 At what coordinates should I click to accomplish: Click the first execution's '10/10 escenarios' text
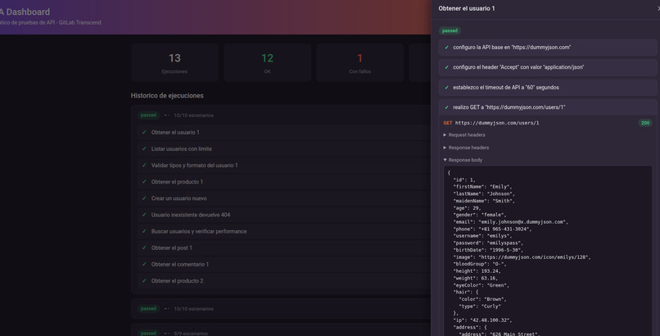click(193, 116)
